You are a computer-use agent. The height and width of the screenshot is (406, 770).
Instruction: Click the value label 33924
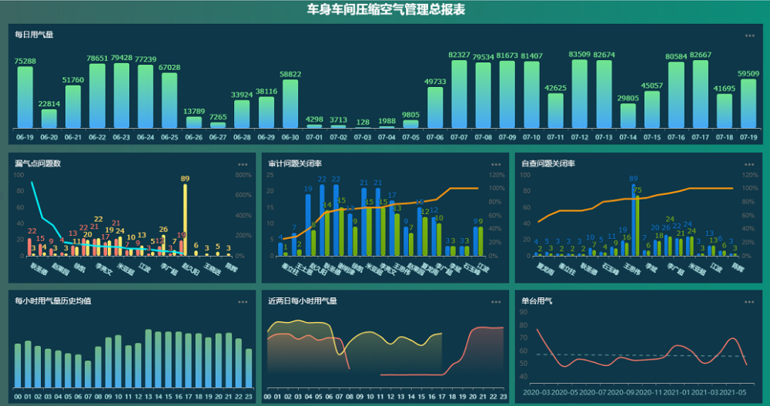click(242, 95)
